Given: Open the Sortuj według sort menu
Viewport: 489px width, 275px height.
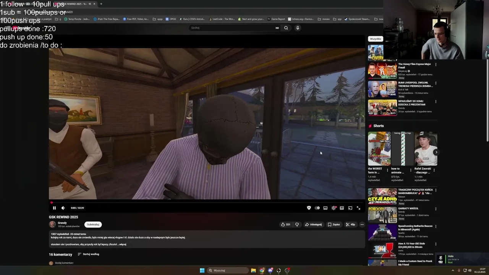Looking at the screenshot, I should 88,254.
